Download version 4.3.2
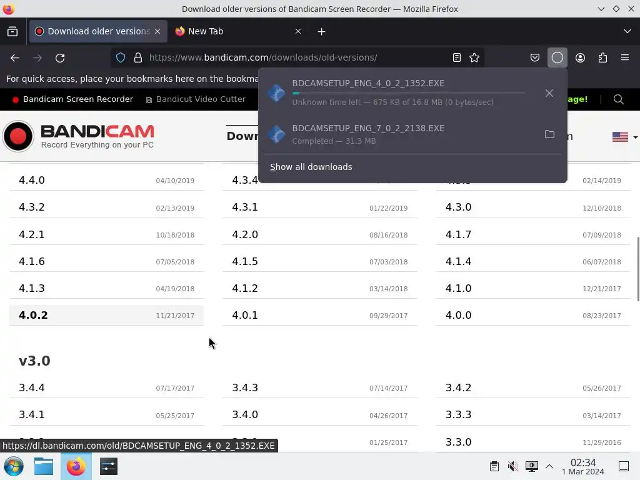 pyautogui.click(x=106, y=207)
